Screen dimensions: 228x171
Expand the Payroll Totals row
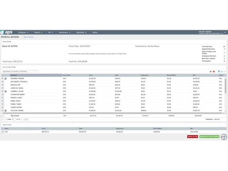tap(2, 132)
